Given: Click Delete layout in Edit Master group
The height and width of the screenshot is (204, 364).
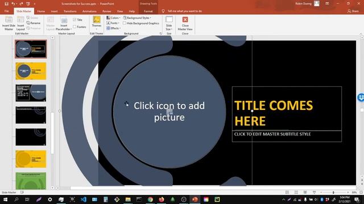Looking at the screenshot, I should click(32, 18).
